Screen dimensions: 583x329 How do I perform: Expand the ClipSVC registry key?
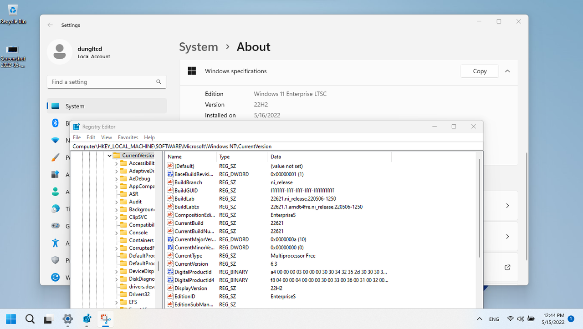pos(117,217)
